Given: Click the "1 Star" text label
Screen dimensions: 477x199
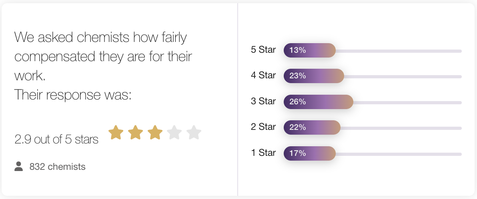Looking at the screenshot, I should [263, 153].
